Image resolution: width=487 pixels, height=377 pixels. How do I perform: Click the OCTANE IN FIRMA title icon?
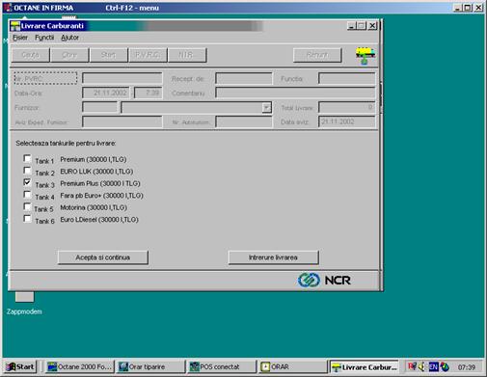click(8, 8)
